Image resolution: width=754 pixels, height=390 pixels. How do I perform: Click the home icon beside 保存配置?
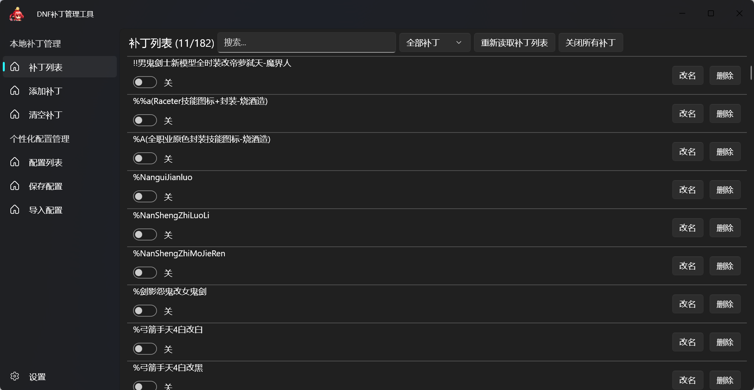(15, 186)
